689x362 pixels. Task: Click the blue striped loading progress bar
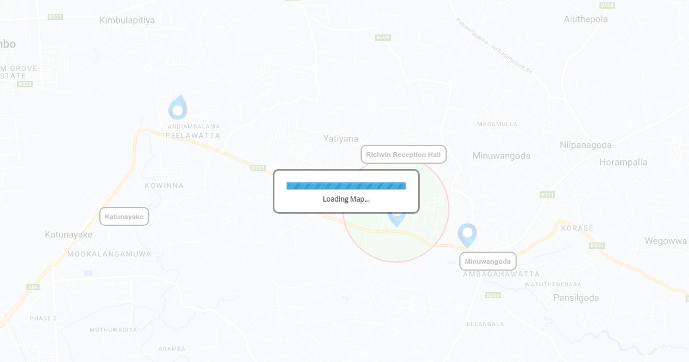pos(346,186)
